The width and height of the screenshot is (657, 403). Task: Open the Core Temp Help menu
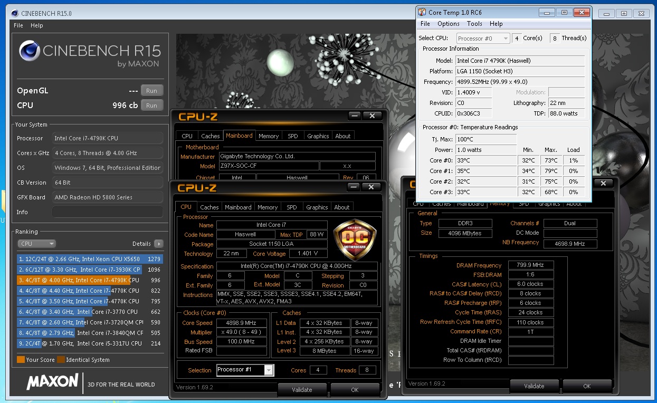(x=496, y=24)
